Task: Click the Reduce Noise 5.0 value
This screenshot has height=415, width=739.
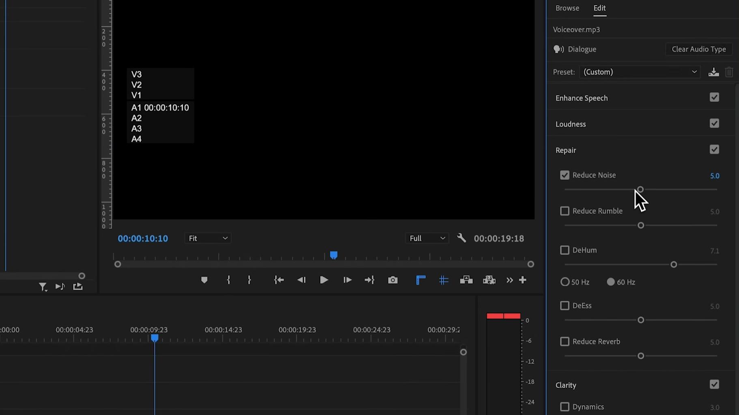Action: [x=715, y=176]
